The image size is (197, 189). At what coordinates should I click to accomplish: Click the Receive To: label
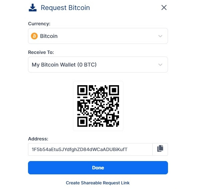pyautogui.click(x=41, y=52)
